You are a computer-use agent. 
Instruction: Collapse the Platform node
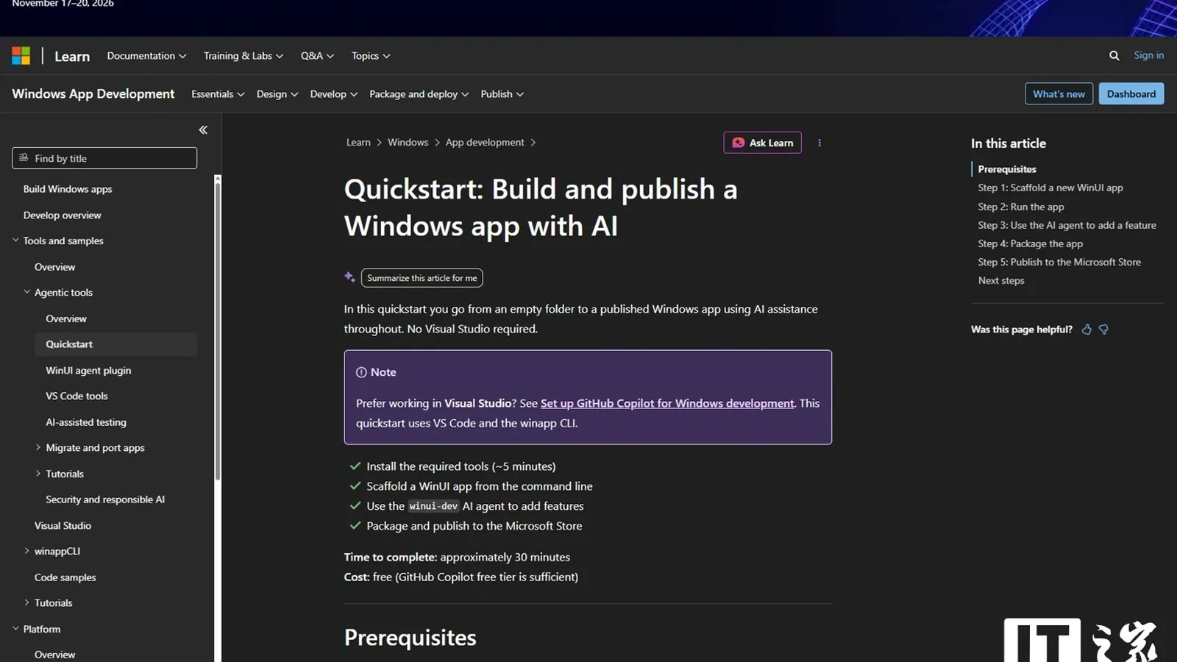(x=15, y=629)
